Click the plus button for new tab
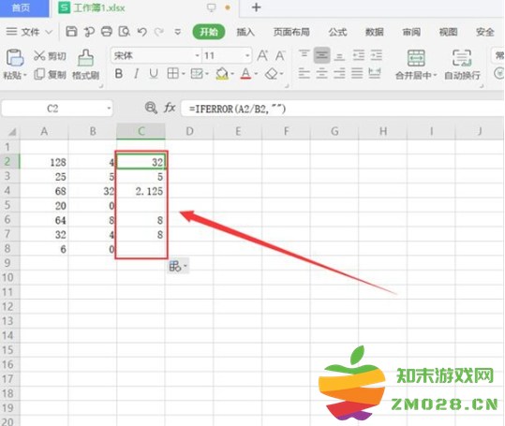Screen dimensions: 505x426 [x=256, y=7]
